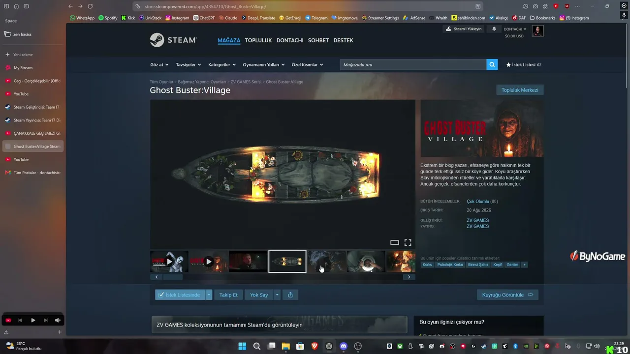Open browsing history clock icon

coord(526,6)
